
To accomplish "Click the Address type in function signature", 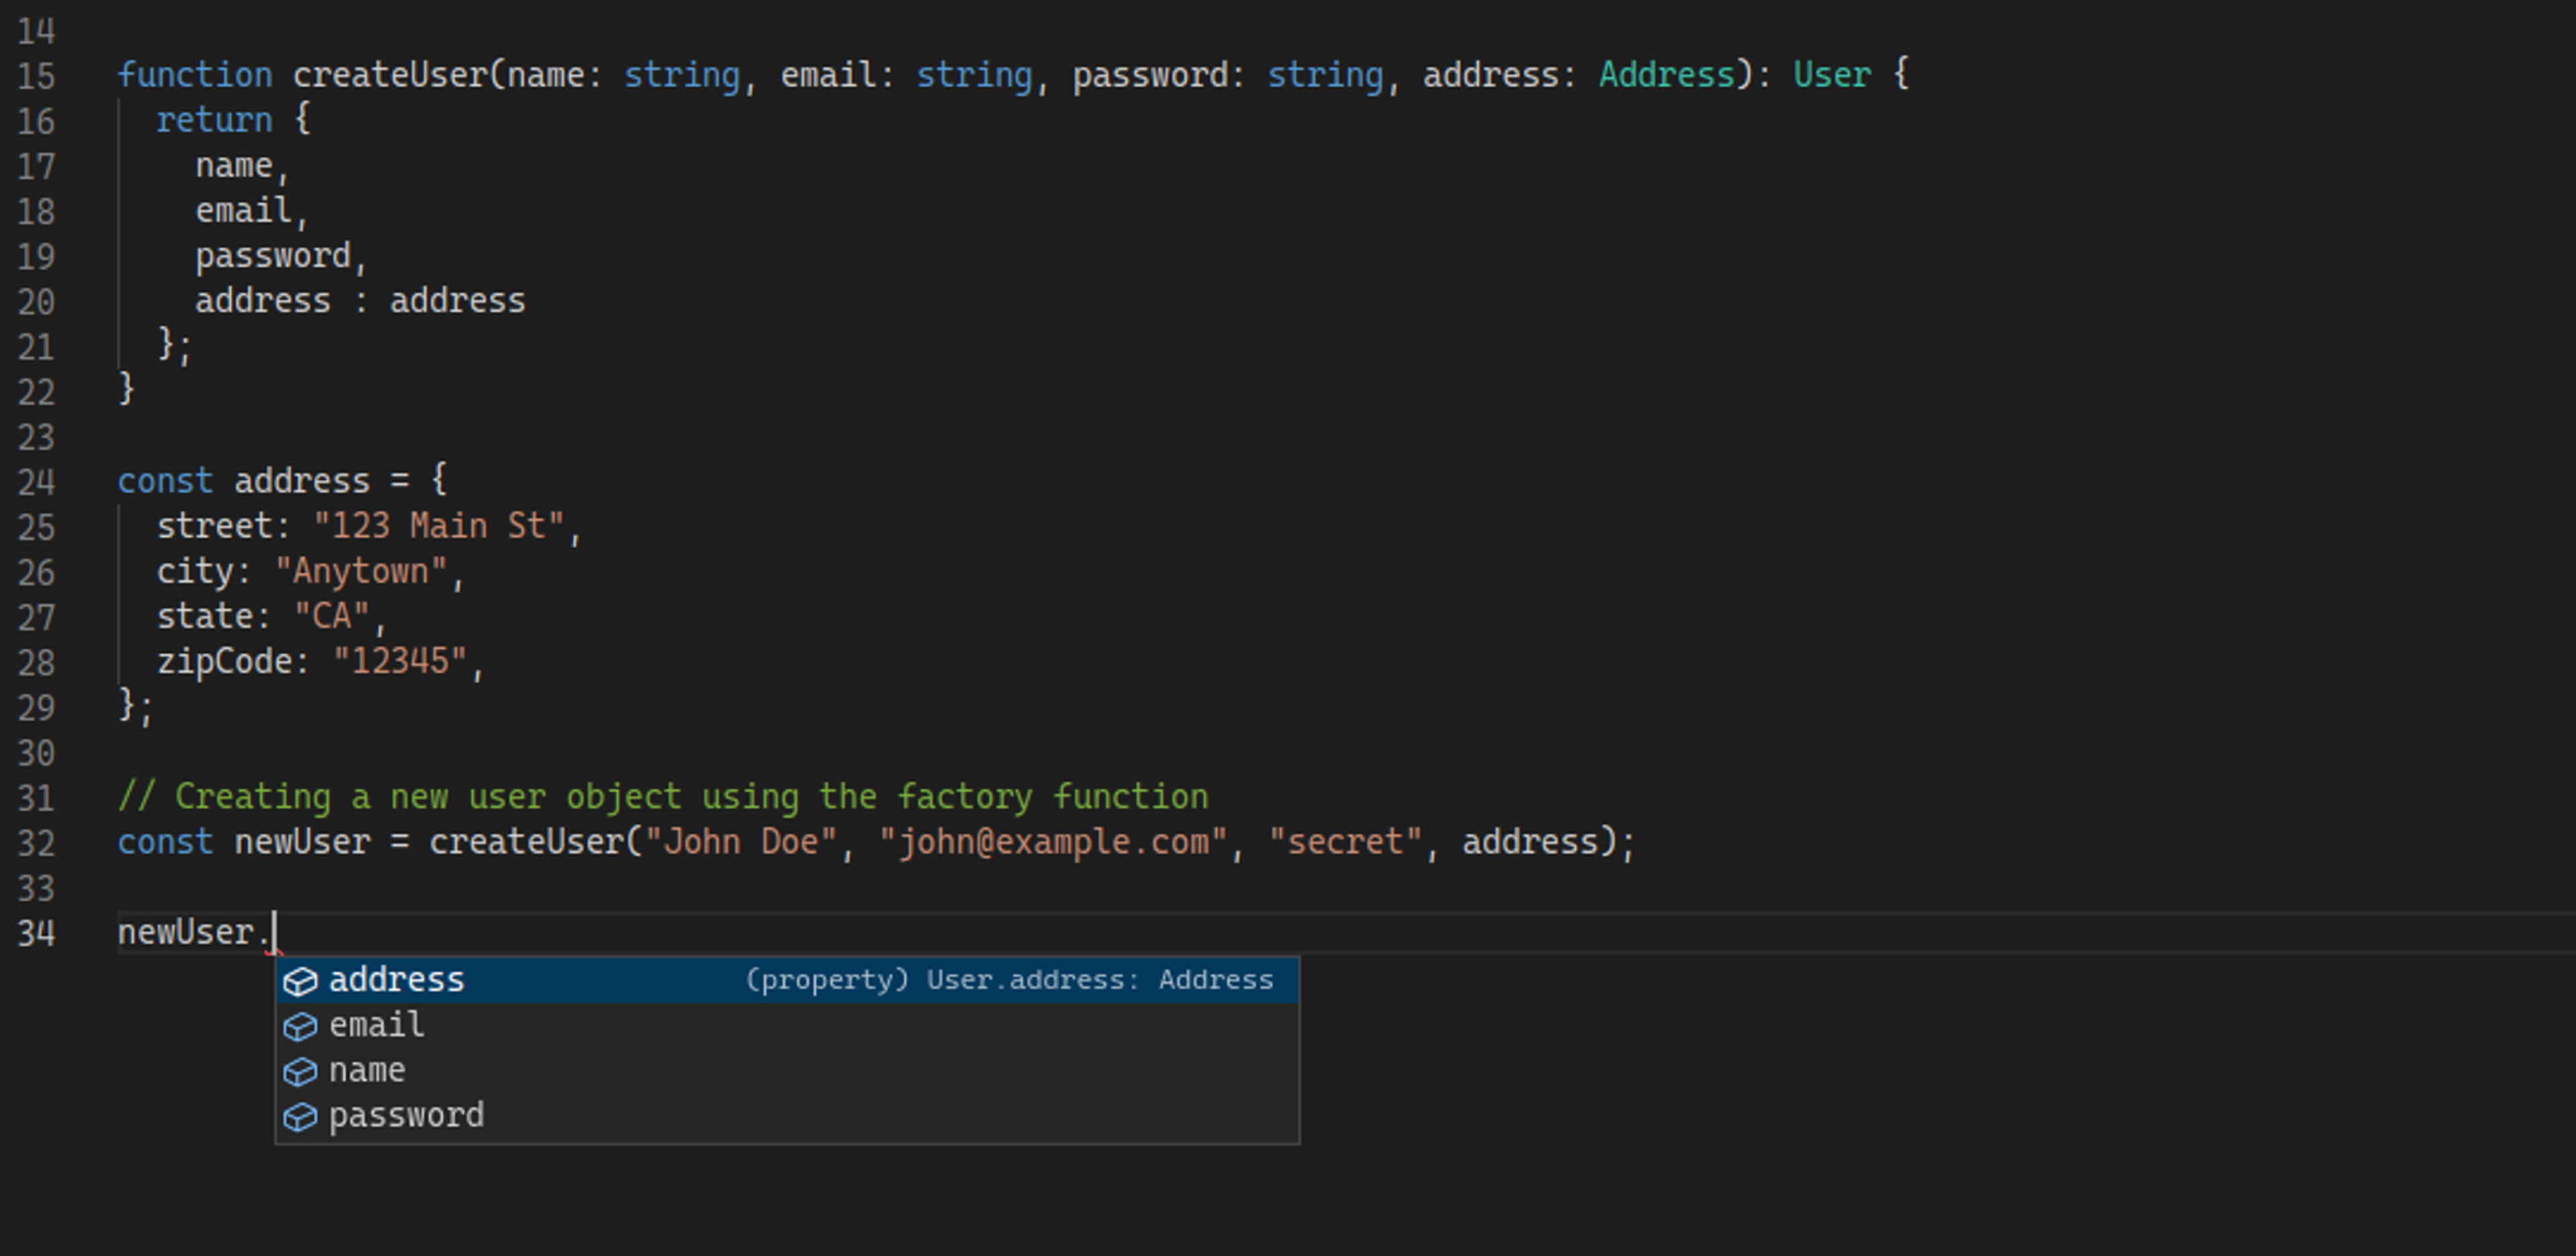I will click(1666, 76).
